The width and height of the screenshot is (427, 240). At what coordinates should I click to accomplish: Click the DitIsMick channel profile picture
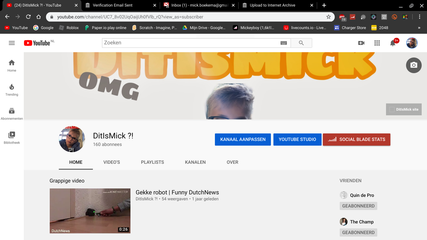[72, 139]
